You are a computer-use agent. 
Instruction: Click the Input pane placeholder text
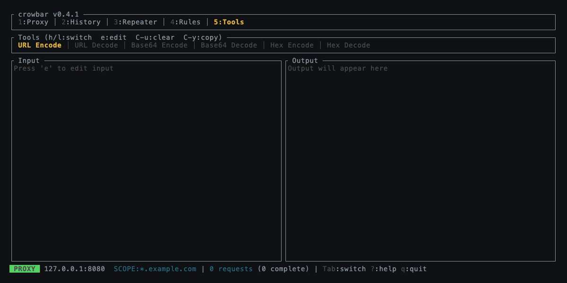click(x=64, y=68)
